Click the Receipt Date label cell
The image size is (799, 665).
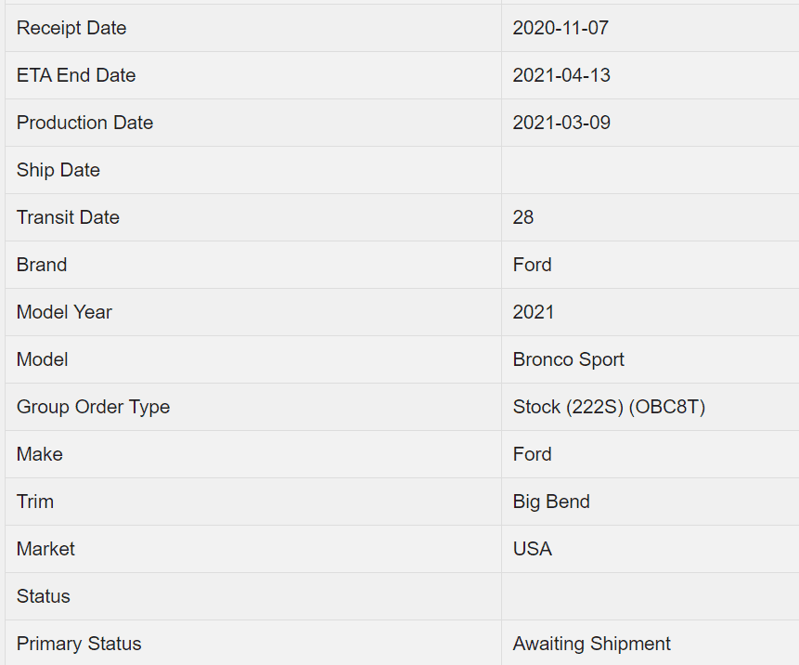pyautogui.click(x=71, y=28)
